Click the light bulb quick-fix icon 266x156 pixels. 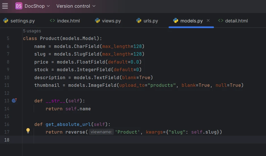point(28,131)
